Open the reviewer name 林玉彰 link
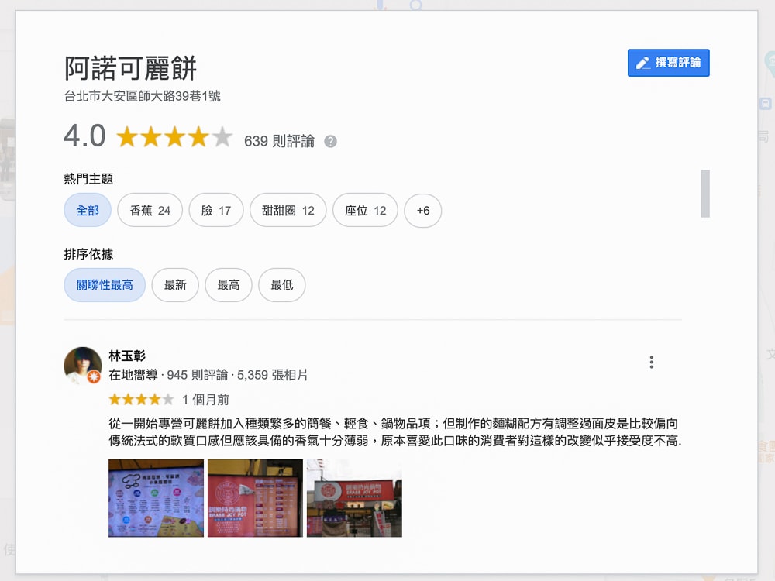The height and width of the screenshot is (581, 775). 127,356
